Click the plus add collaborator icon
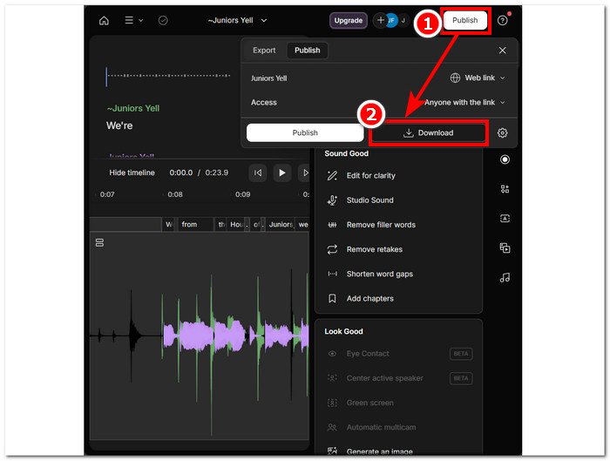Screen dimensions: 610x461 pos(381,20)
